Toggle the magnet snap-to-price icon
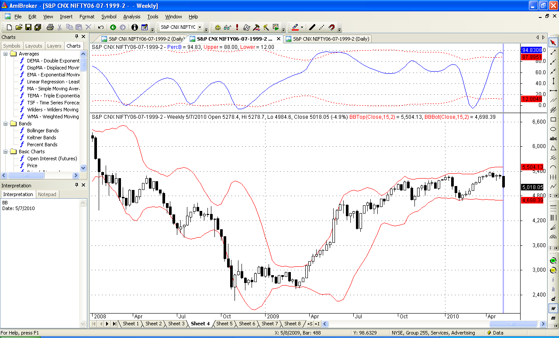Screen dimensions: 559x338 331,27
